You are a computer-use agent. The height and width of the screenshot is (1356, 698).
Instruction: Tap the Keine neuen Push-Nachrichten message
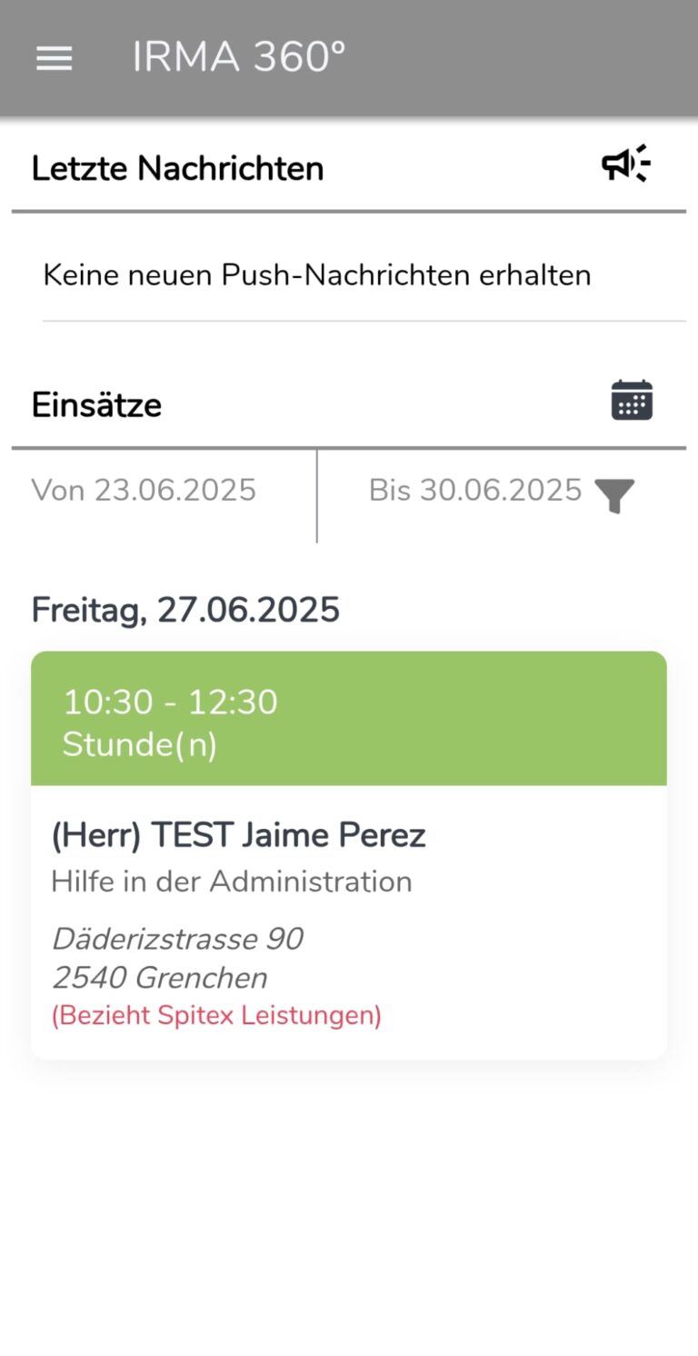(317, 274)
